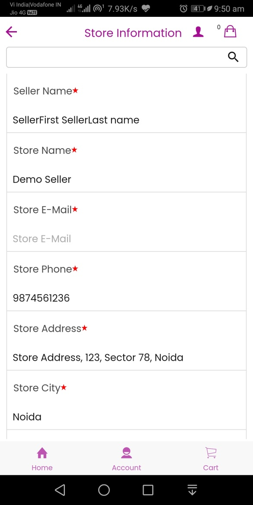
Task: Tap the magnifier search icon
Action: [233, 57]
